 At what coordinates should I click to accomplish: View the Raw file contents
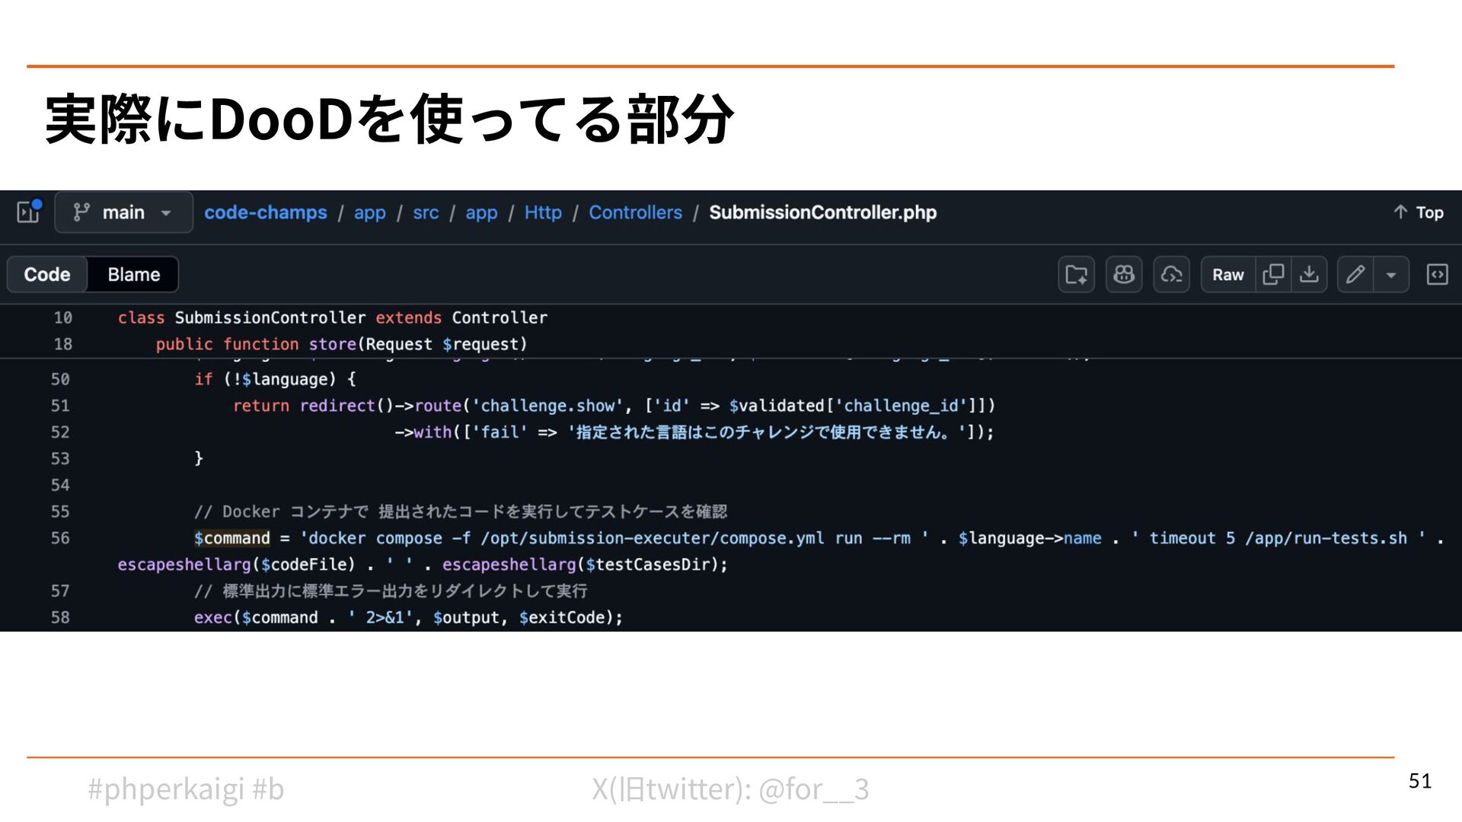coord(1227,275)
